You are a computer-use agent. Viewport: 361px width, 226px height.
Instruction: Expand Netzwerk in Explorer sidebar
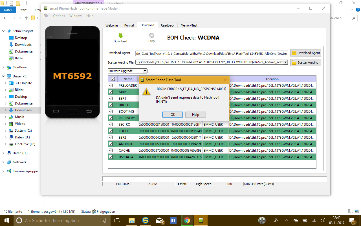[3, 162]
